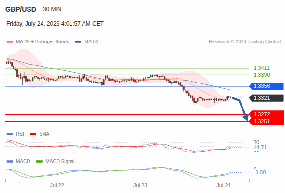Viewport: 285px width, 193px height.
Task: Click the red 1.3272 support price tag
Action: (267, 114)
